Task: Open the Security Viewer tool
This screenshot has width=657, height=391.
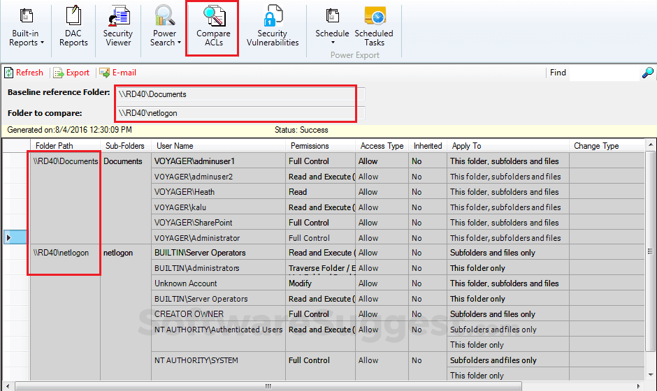Action: (117, 29)
